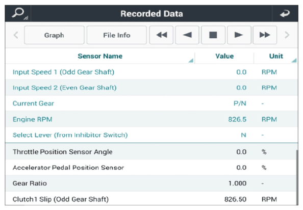
Task: Click the fast rewind button
Action: (161, 35)
